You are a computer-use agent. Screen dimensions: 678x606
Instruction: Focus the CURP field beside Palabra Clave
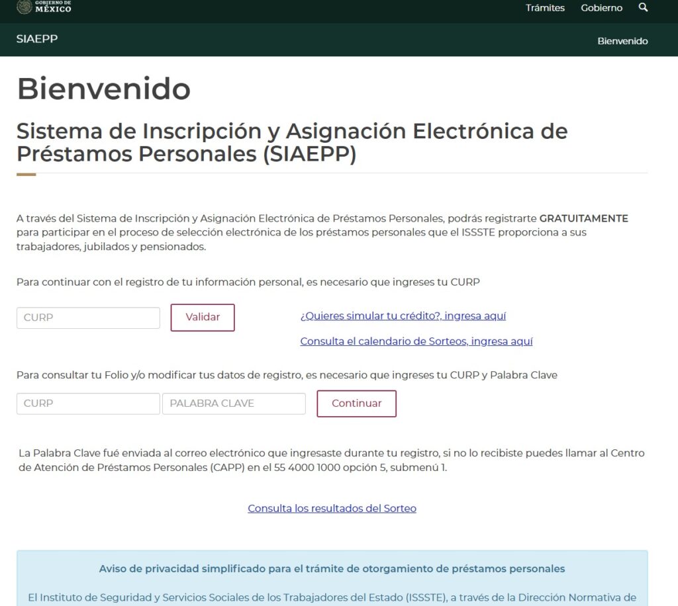[88, 404]
